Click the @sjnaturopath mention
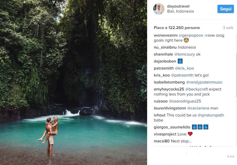237x165 pixels. pyautogui.click(x=211, y=115)
